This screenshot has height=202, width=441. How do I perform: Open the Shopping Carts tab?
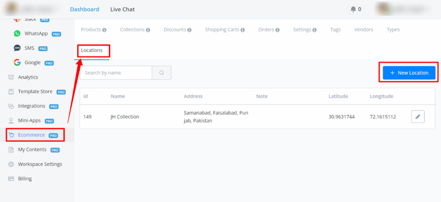click(x=221, y=30)
